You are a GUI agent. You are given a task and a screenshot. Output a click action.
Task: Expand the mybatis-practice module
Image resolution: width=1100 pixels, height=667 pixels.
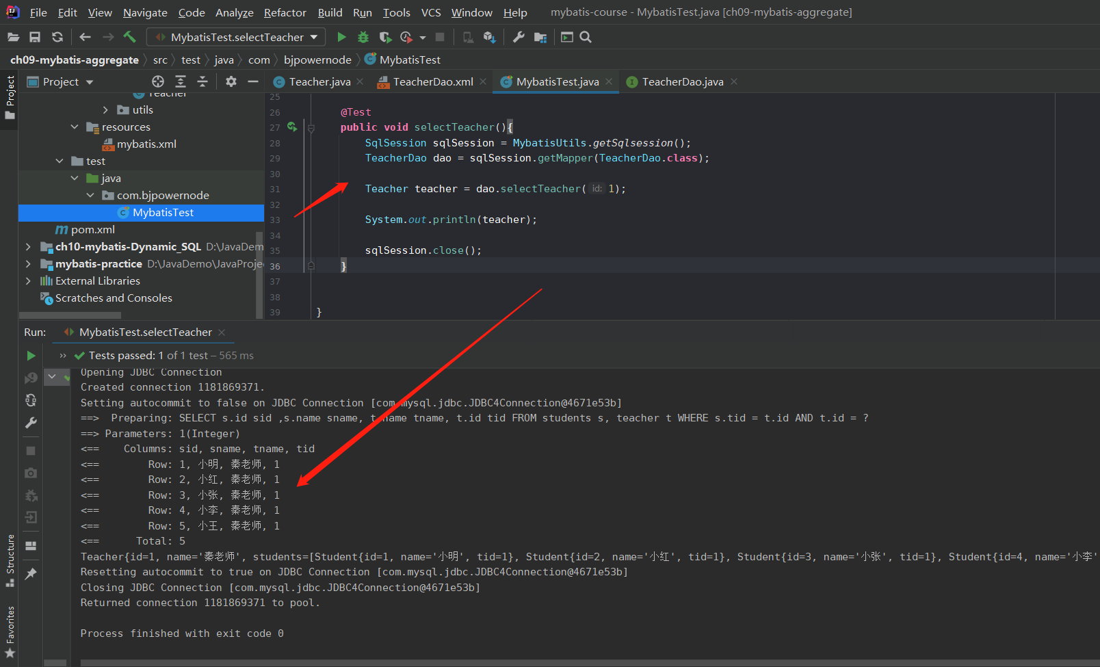click(28, 263)
